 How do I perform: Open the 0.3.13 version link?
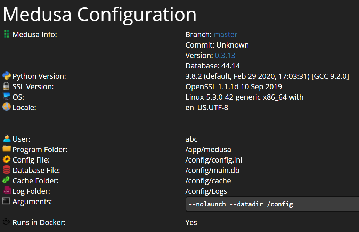coord(225,56)
